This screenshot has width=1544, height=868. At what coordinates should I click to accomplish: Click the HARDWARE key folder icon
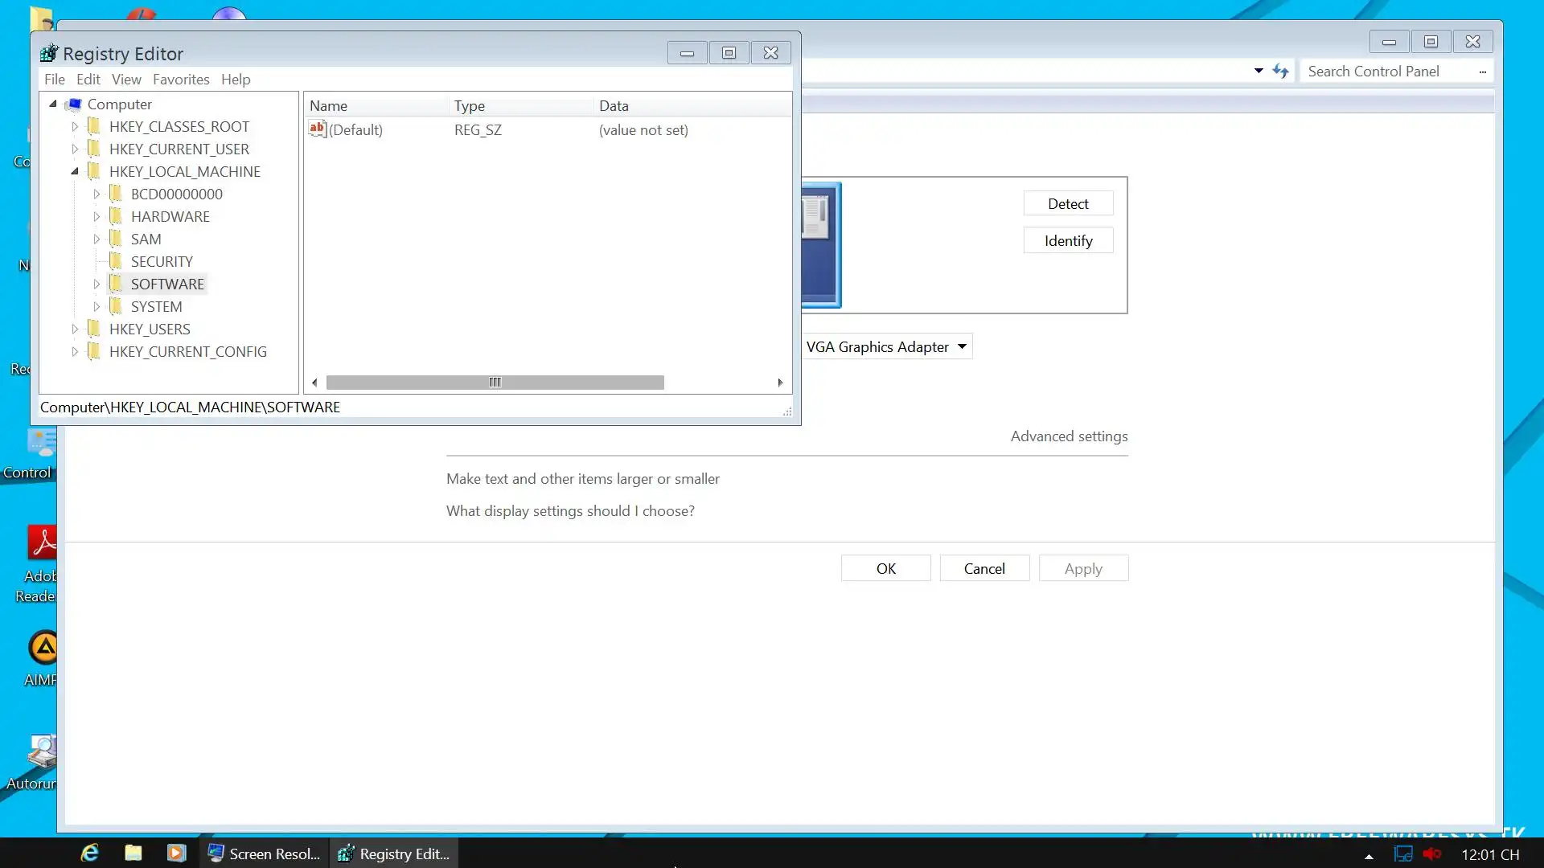click(x=116, y=216)
